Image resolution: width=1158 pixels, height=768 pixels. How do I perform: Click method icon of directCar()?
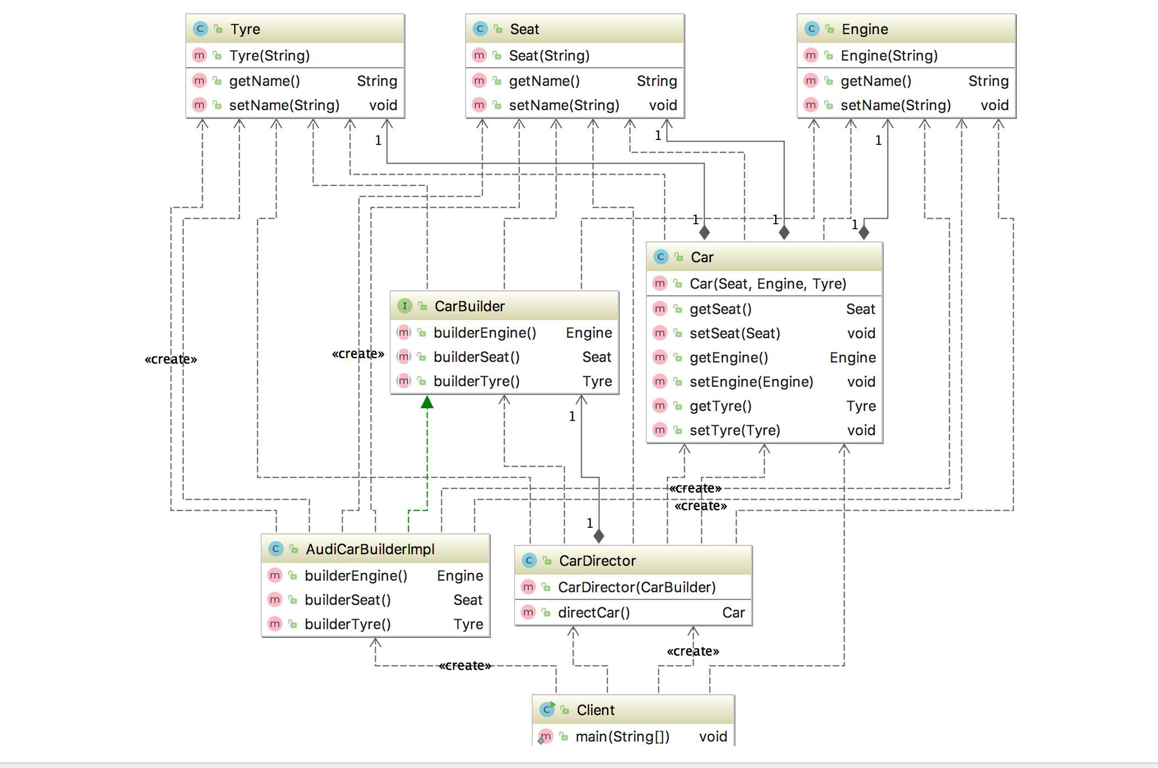pyautogui.click(x=528, y=612)
